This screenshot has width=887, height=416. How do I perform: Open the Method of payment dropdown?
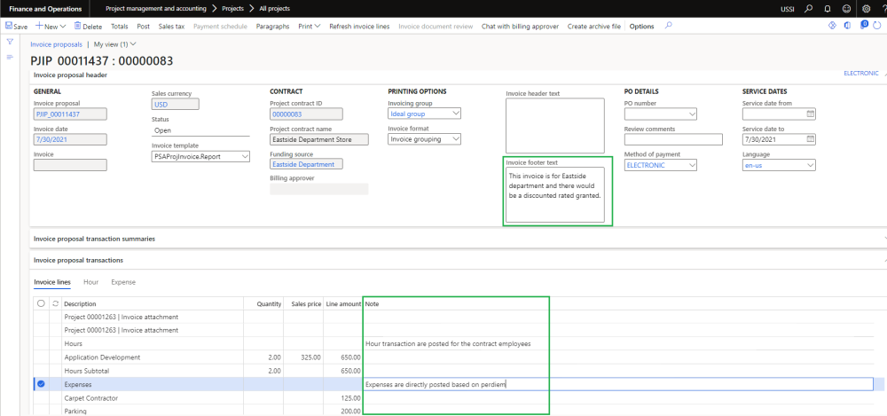(x=692, y=165)
